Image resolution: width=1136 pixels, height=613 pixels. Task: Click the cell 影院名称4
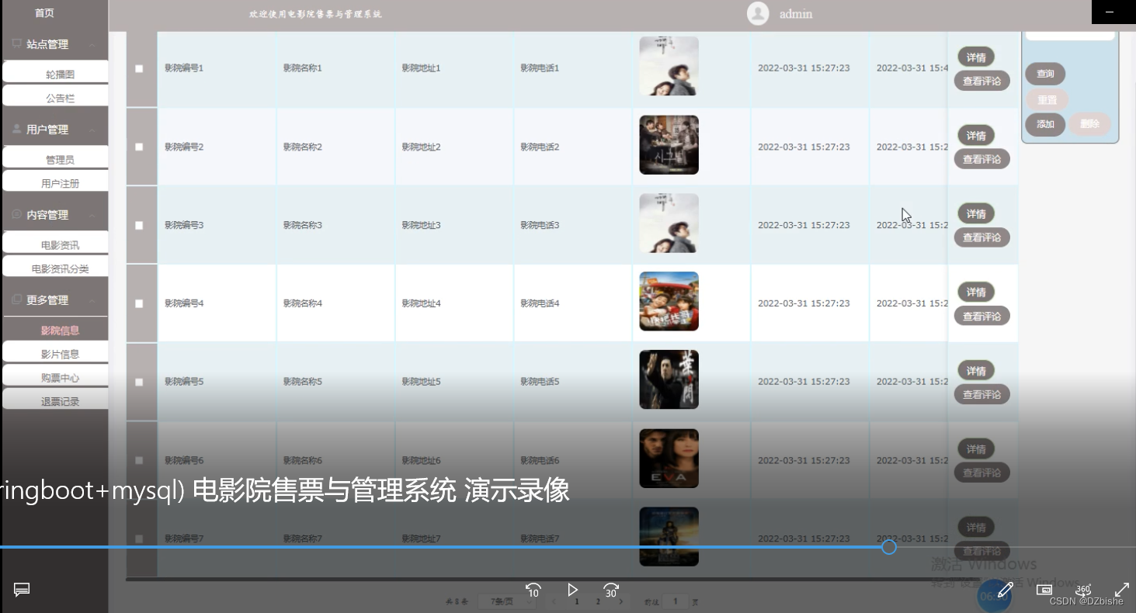pos(303,303)
